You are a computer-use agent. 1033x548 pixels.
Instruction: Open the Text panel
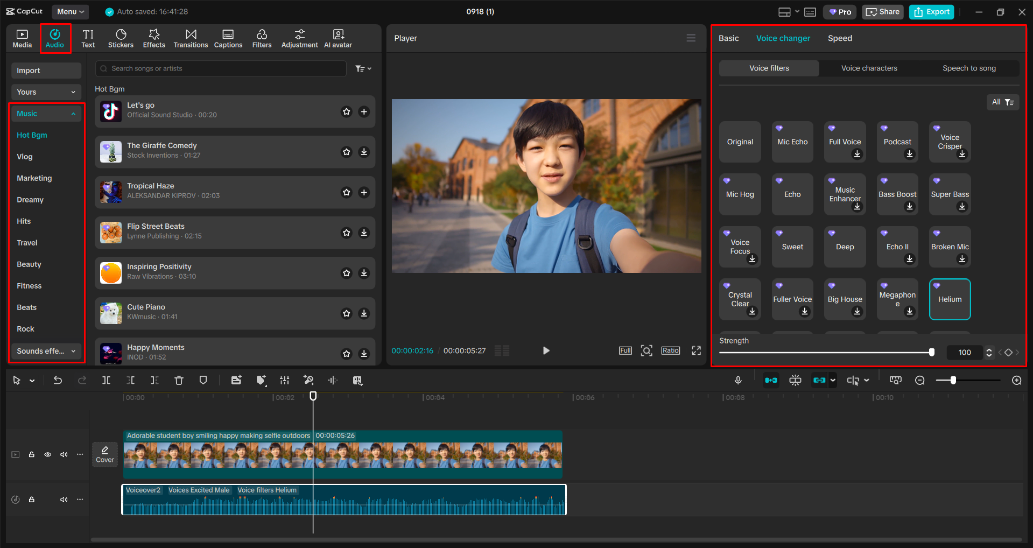point(88,38)
